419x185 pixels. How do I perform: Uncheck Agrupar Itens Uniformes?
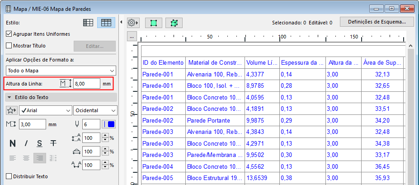[x=9, y=34]
